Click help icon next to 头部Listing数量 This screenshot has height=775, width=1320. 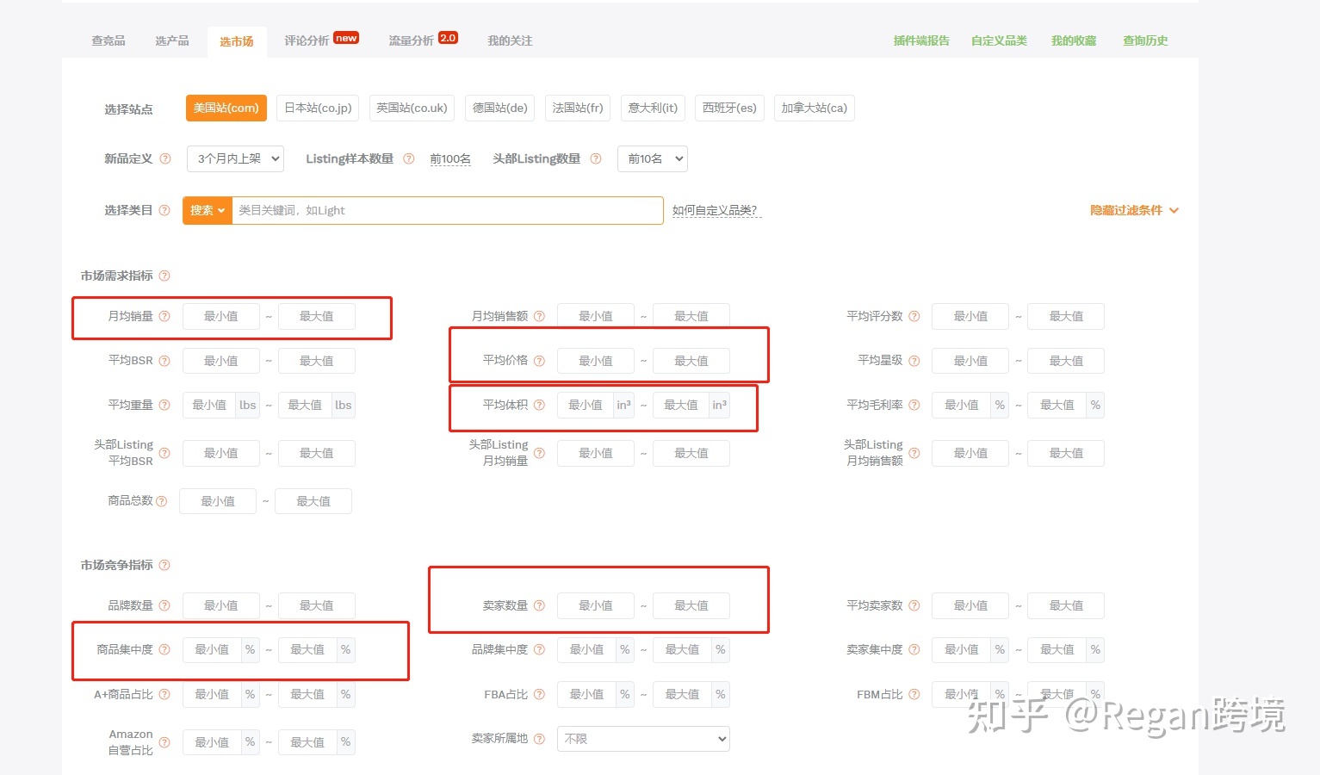[595, 158]
